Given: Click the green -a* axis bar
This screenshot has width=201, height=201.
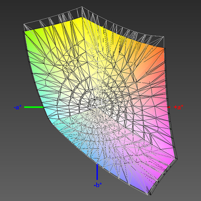Looking at the screenshot, I should 34,107.
